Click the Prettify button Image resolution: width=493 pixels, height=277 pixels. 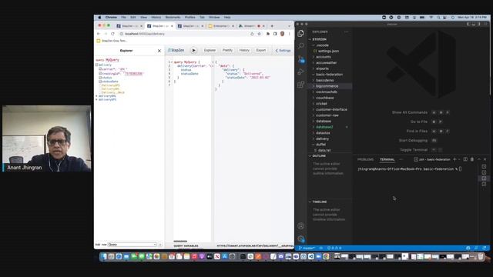pyautogui.click(x=227, y=50)
